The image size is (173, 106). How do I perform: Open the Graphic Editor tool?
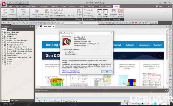[x=105, y=13]
